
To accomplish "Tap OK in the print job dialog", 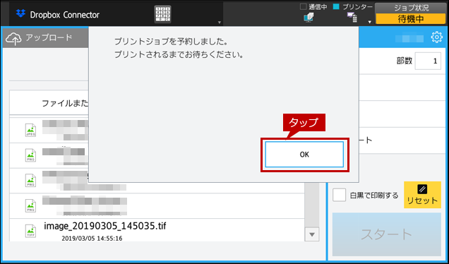I will (304, 155).
